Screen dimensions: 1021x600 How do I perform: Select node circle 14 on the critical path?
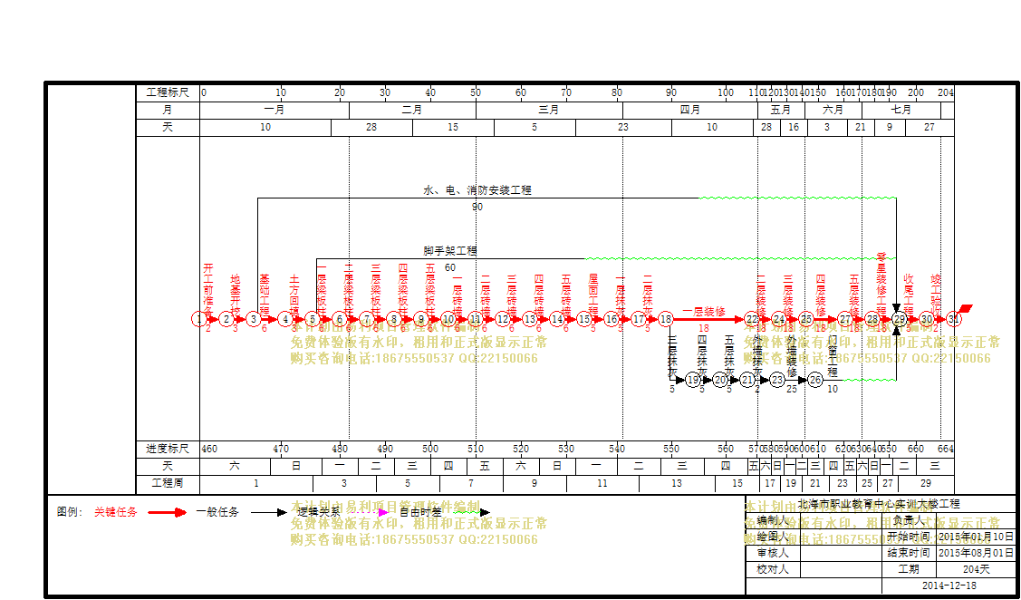pyautogui.click(x=557, y=319)
